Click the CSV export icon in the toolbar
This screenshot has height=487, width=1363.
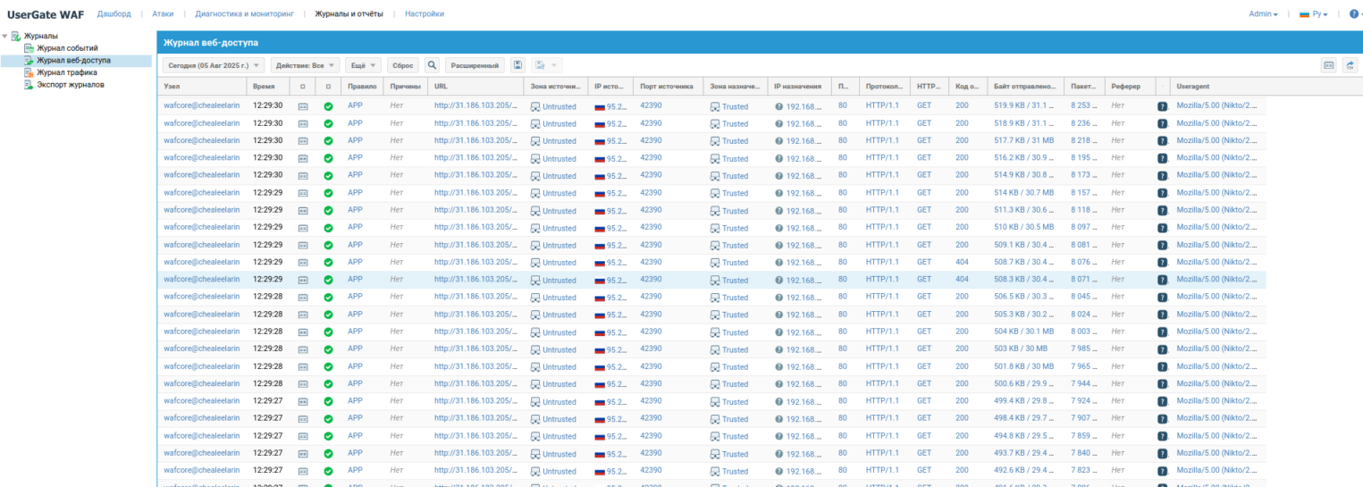[x=1350, y=65]
